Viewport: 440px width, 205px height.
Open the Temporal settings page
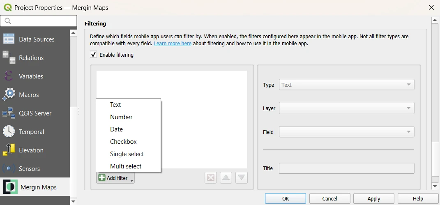[x=35, y=132]
